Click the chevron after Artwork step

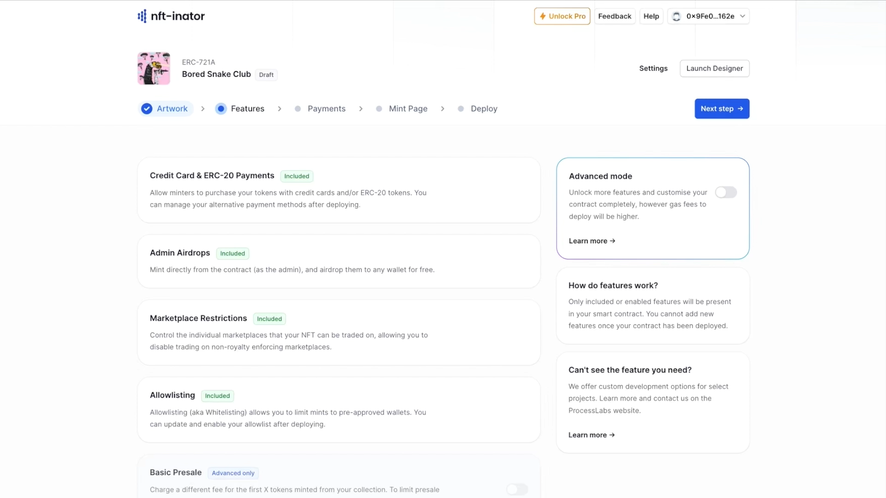(203, 109)
